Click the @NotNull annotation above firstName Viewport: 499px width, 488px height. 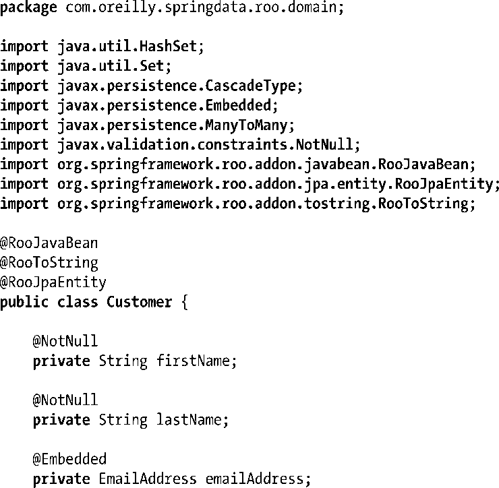[x=65, y=341]
